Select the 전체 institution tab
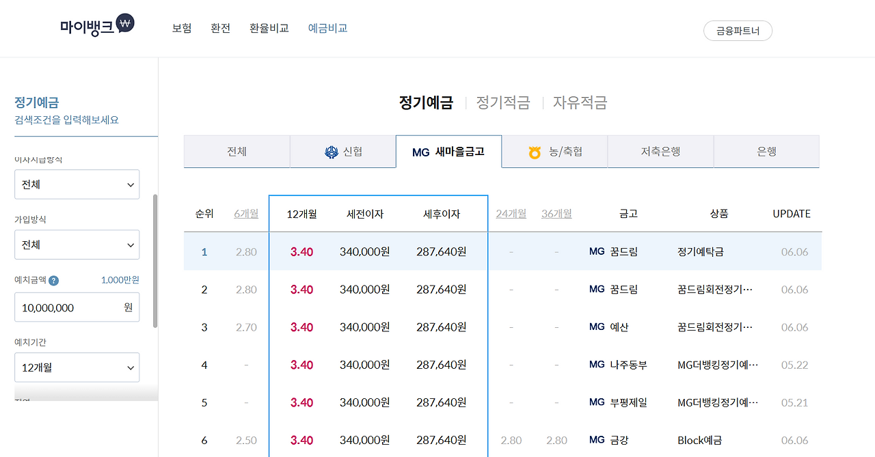 tap(237, 152)
